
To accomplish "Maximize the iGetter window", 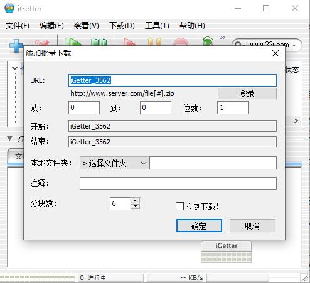I will 266,8.
